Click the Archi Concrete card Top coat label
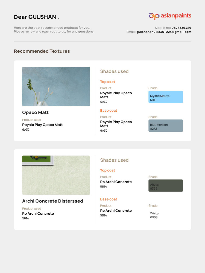Viewport: 205px width, 273px height. point(108,170)
